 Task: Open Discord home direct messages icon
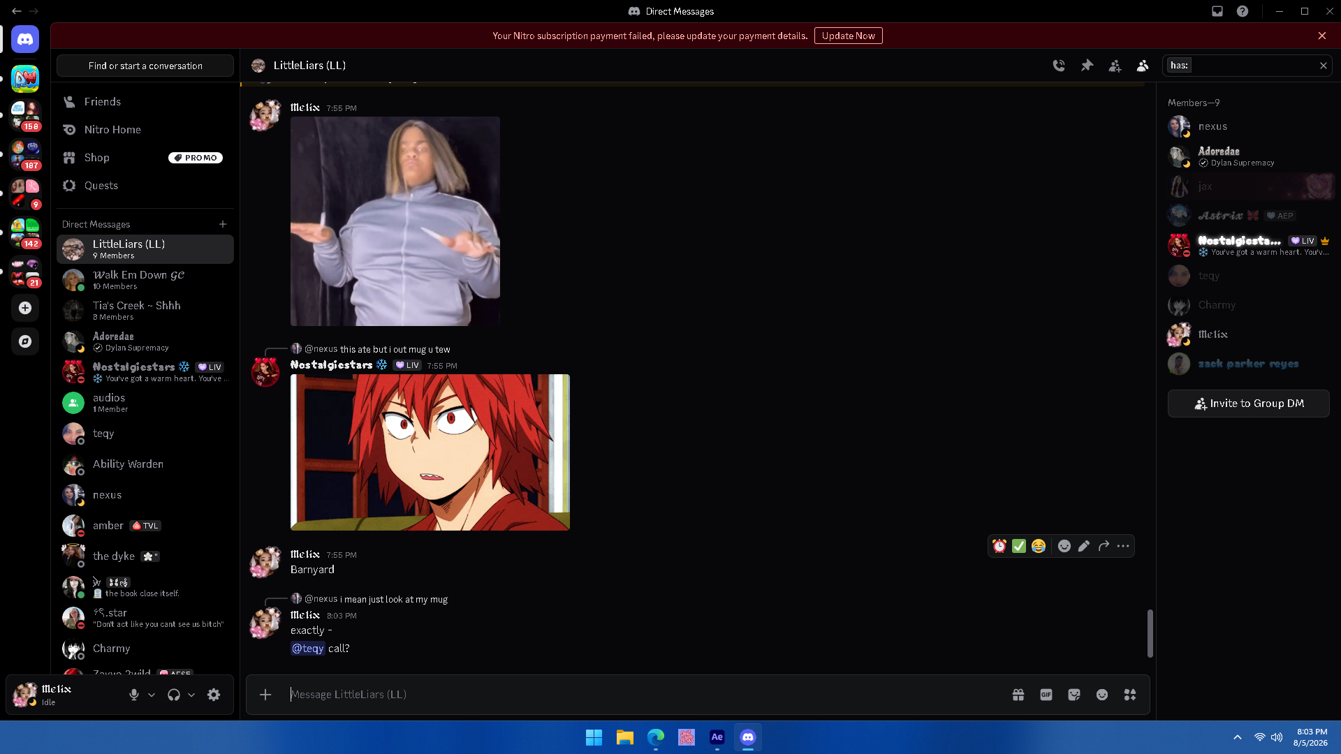click(x=25, y=39)
